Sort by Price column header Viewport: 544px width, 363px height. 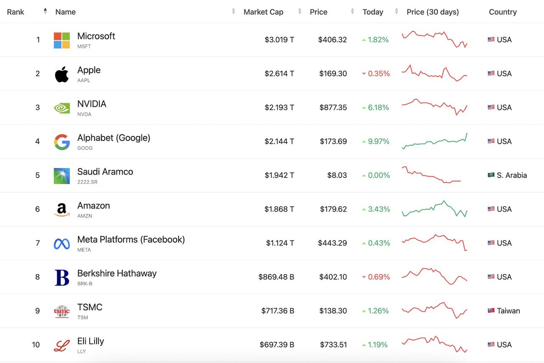point(318,12)
